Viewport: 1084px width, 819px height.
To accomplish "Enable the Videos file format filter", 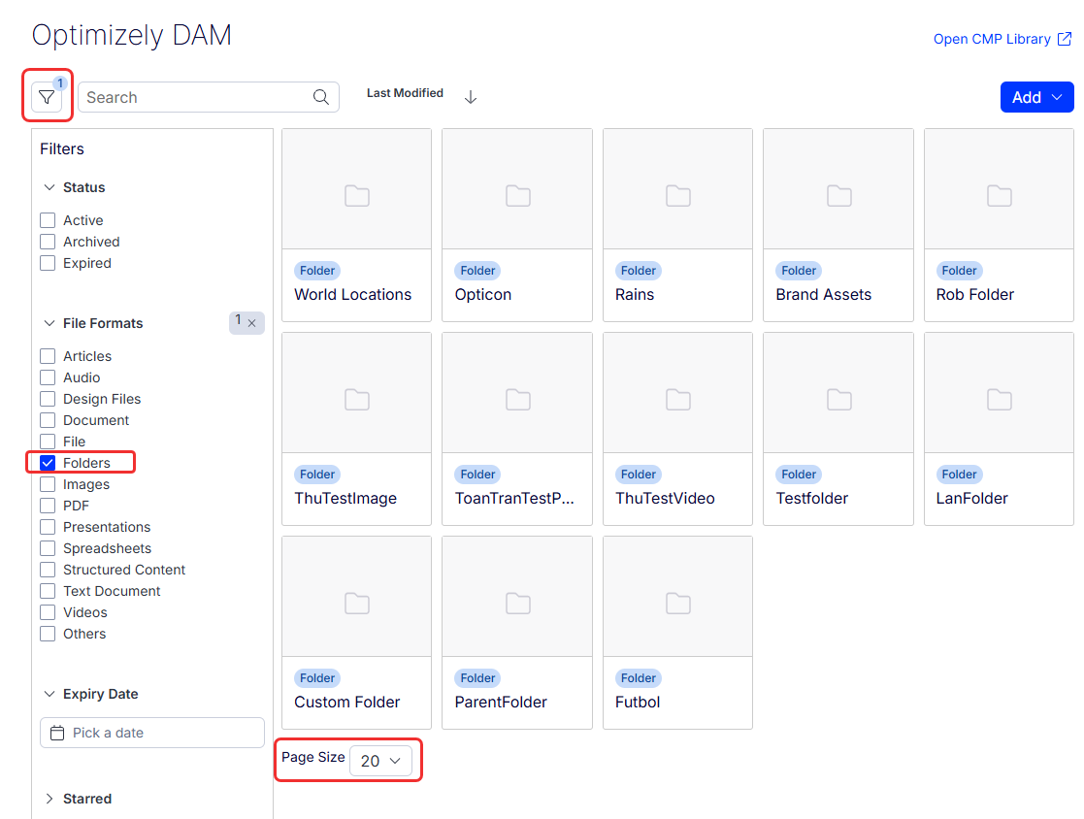I will pos(48,612).
